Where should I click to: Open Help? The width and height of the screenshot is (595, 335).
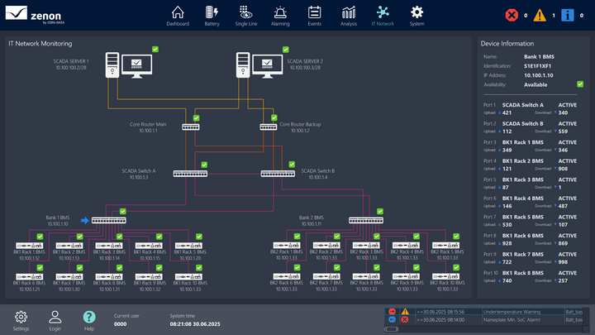pyautogui.click(x=89, y=321)
